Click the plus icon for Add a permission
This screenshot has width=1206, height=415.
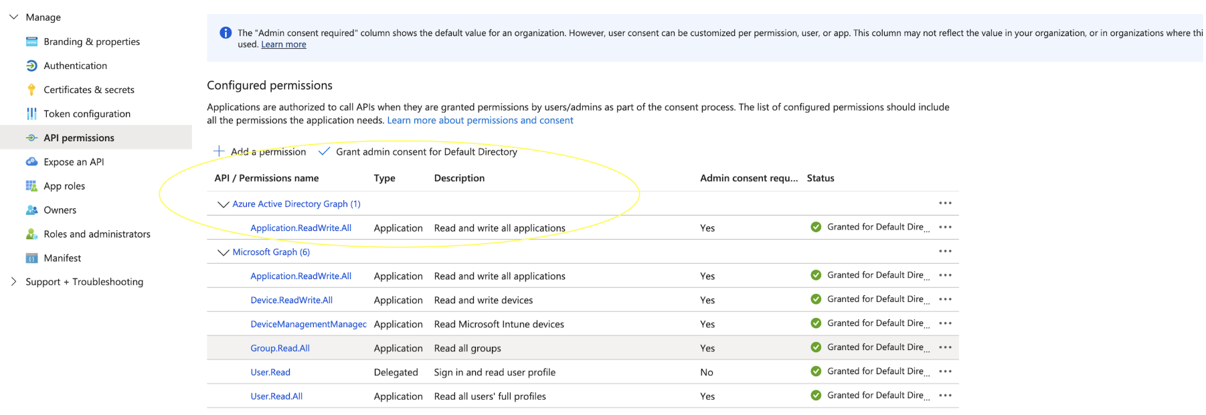click(x=219, y=151)
